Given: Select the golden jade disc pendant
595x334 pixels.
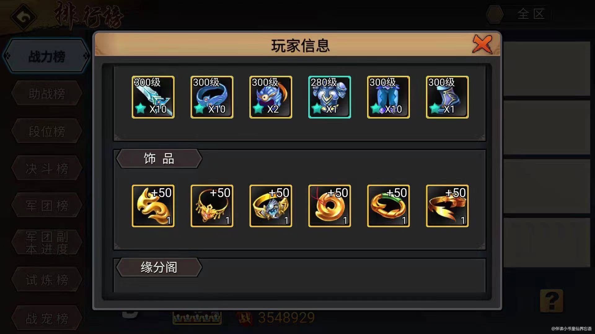Looking at the screenshot, I should click(330, 206).
